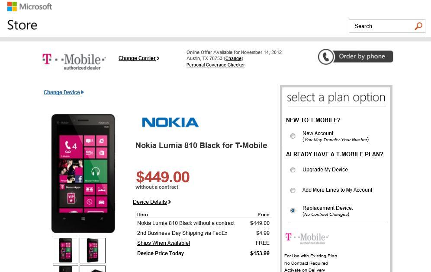Expand the Change Carrier link

[138, 58]
